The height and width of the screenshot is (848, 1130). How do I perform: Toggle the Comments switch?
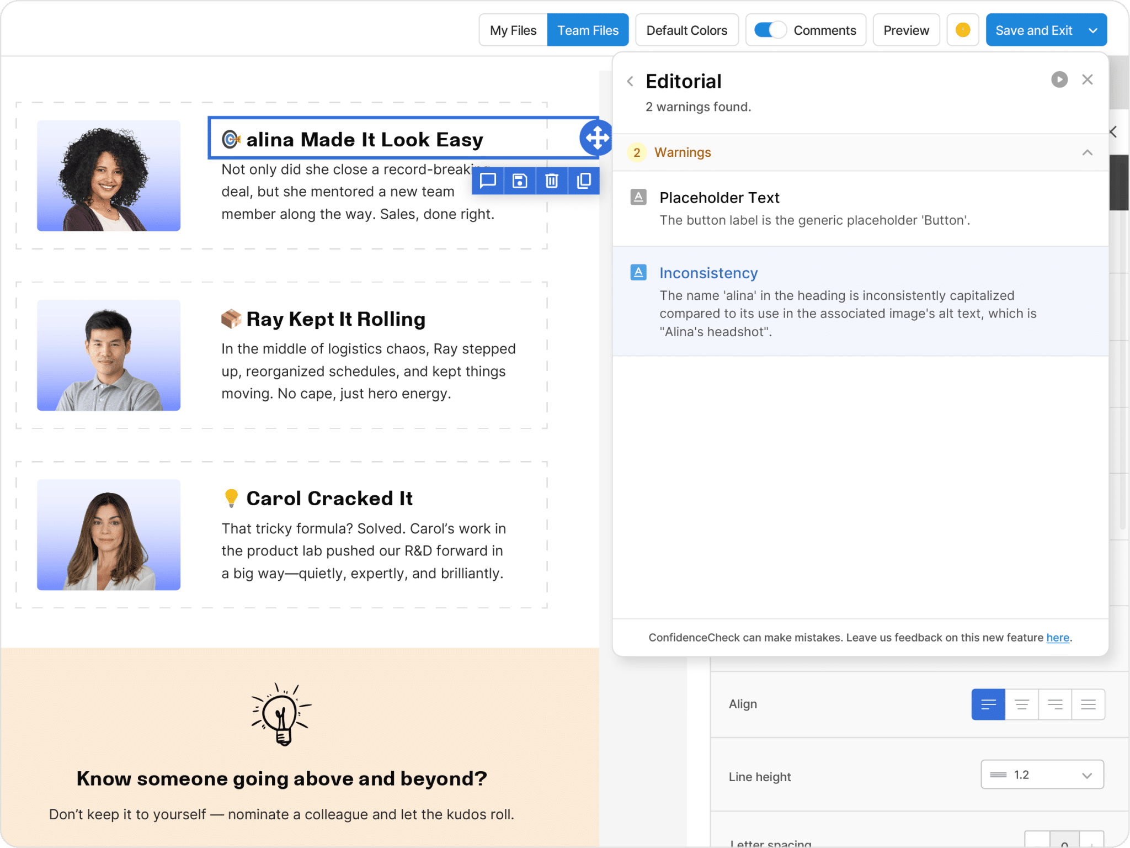770,30
